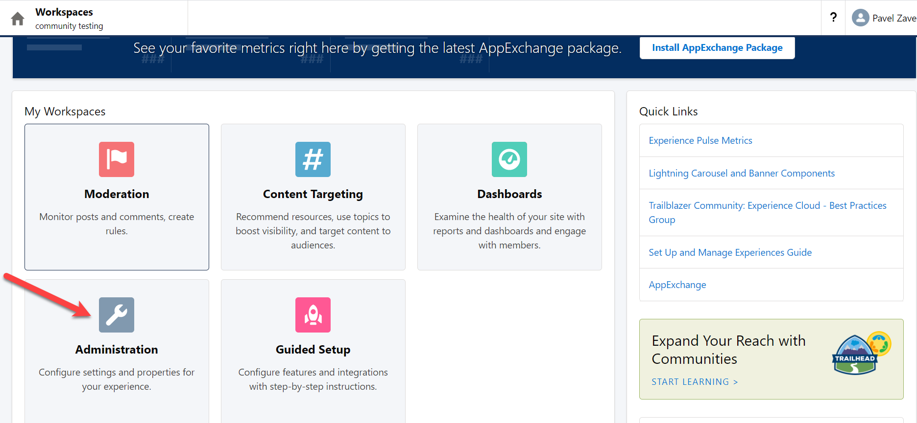Click the Dashboards gauge icon

(x=509, y=159)
